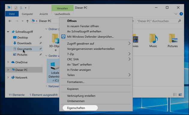
Task: Open Pictures in the sidebar
Action: pyautogui.click(x=22, y=55)
